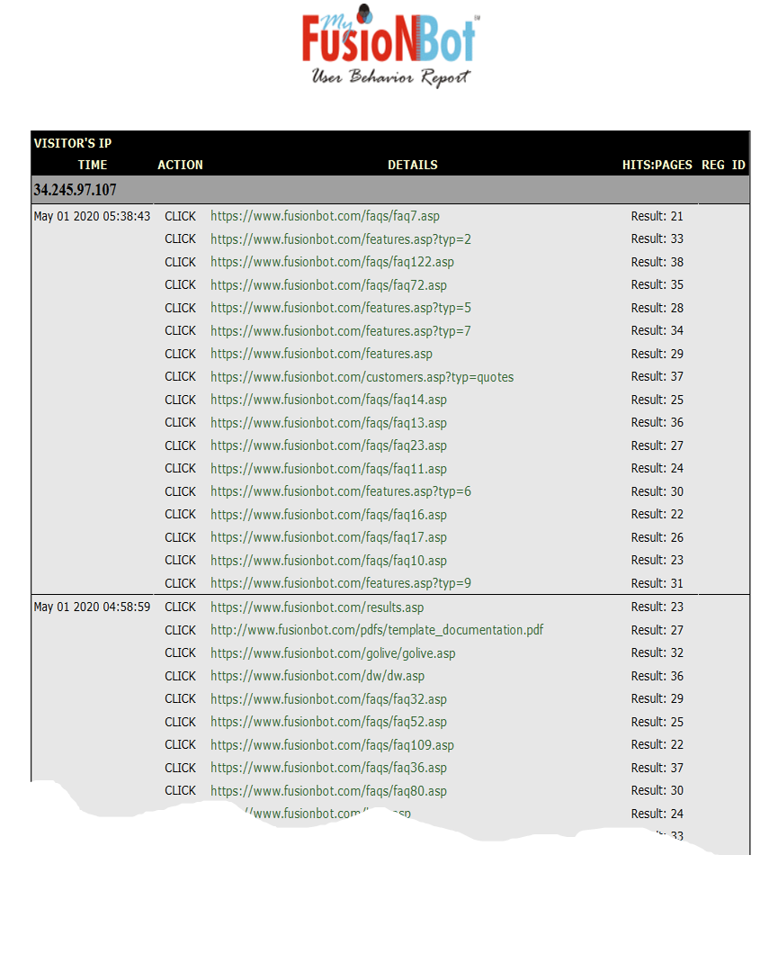
Task: Click Result: 21 for faq7.asp
Action: click(657, 216)
